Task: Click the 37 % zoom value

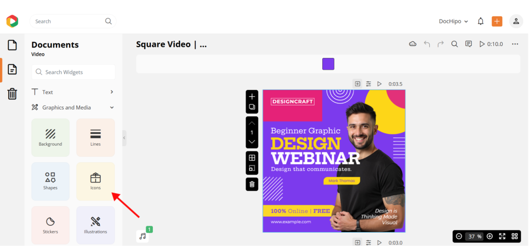Action: click(x=474, y=236)
